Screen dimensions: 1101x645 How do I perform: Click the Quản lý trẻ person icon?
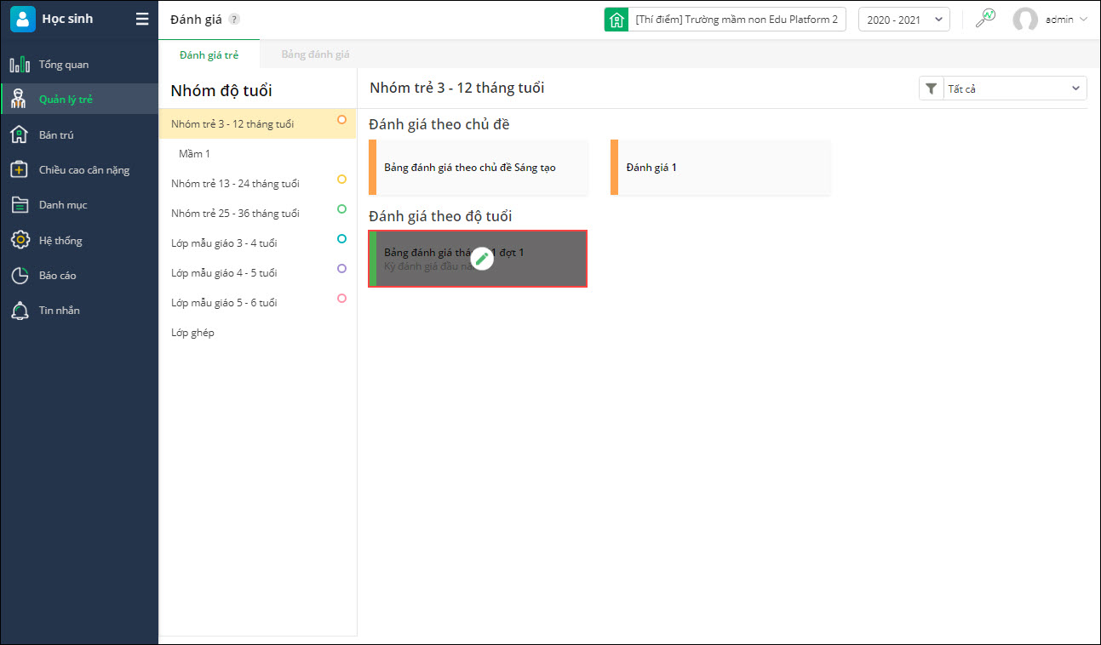[x=20, y=100]
